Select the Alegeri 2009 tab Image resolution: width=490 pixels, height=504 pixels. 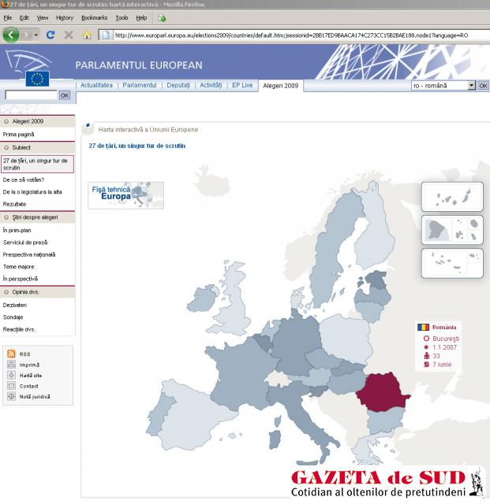coord(281,86)
